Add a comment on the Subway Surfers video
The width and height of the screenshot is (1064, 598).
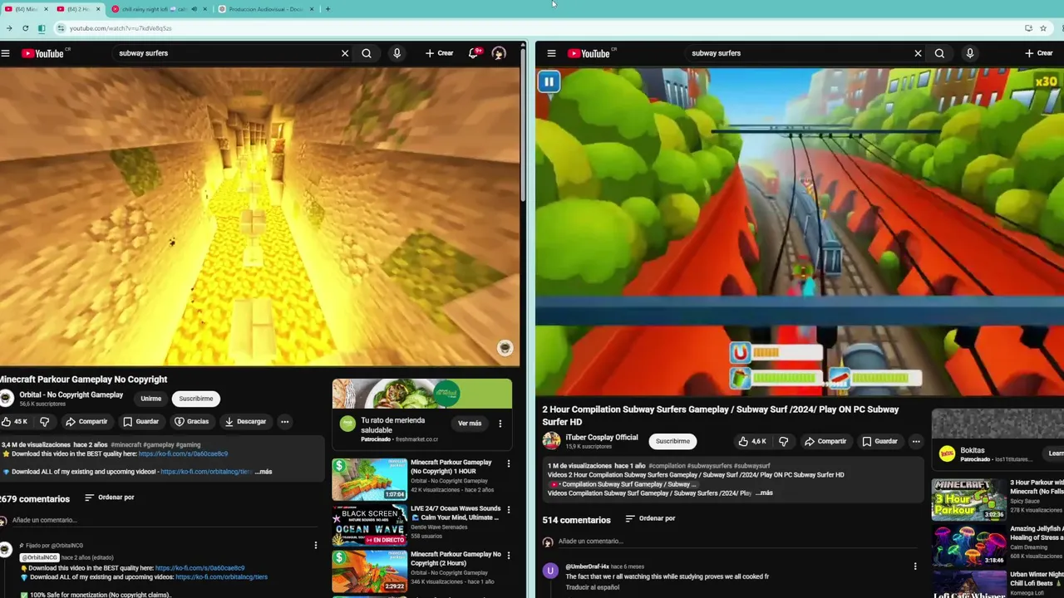point(740,542)
